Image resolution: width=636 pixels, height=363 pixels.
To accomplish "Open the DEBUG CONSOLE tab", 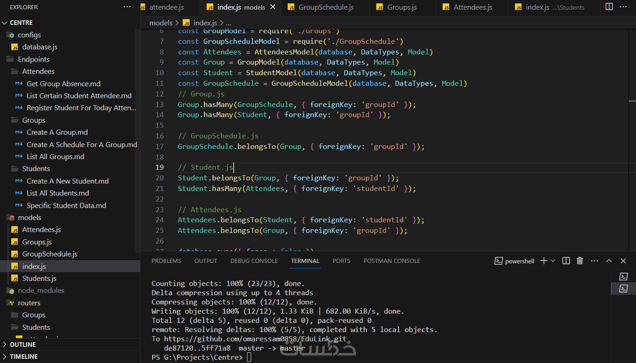I will 254,261.
